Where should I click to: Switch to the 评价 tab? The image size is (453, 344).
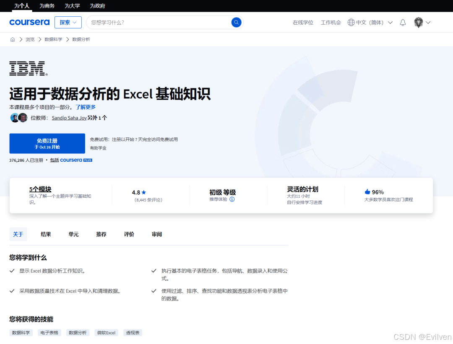point(129,234)
